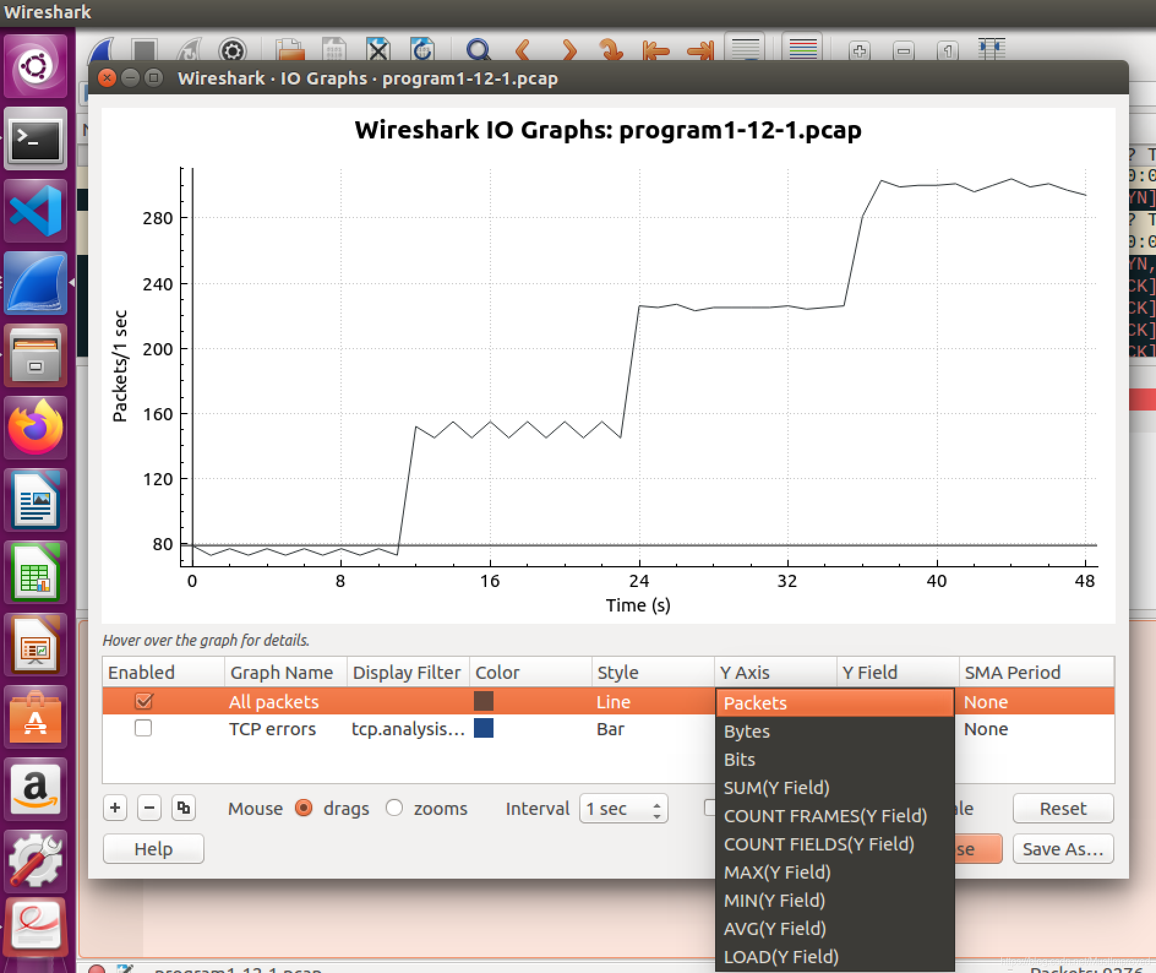Click the All packets graph name cell
1156x973 pixels.
coord(286,702)
